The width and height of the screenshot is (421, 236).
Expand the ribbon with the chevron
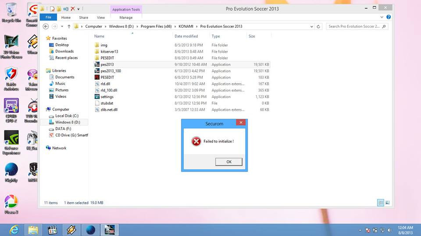click(382, 17)
